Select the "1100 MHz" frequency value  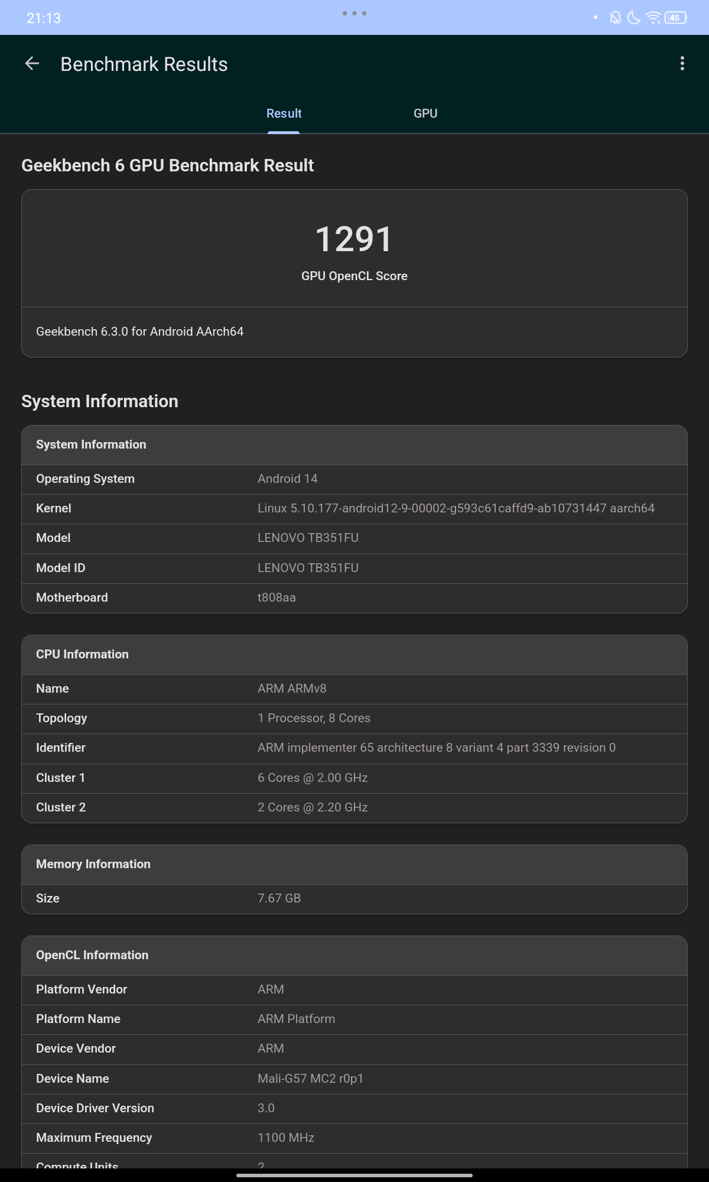pyautogui.click(x=286, y=1138)
